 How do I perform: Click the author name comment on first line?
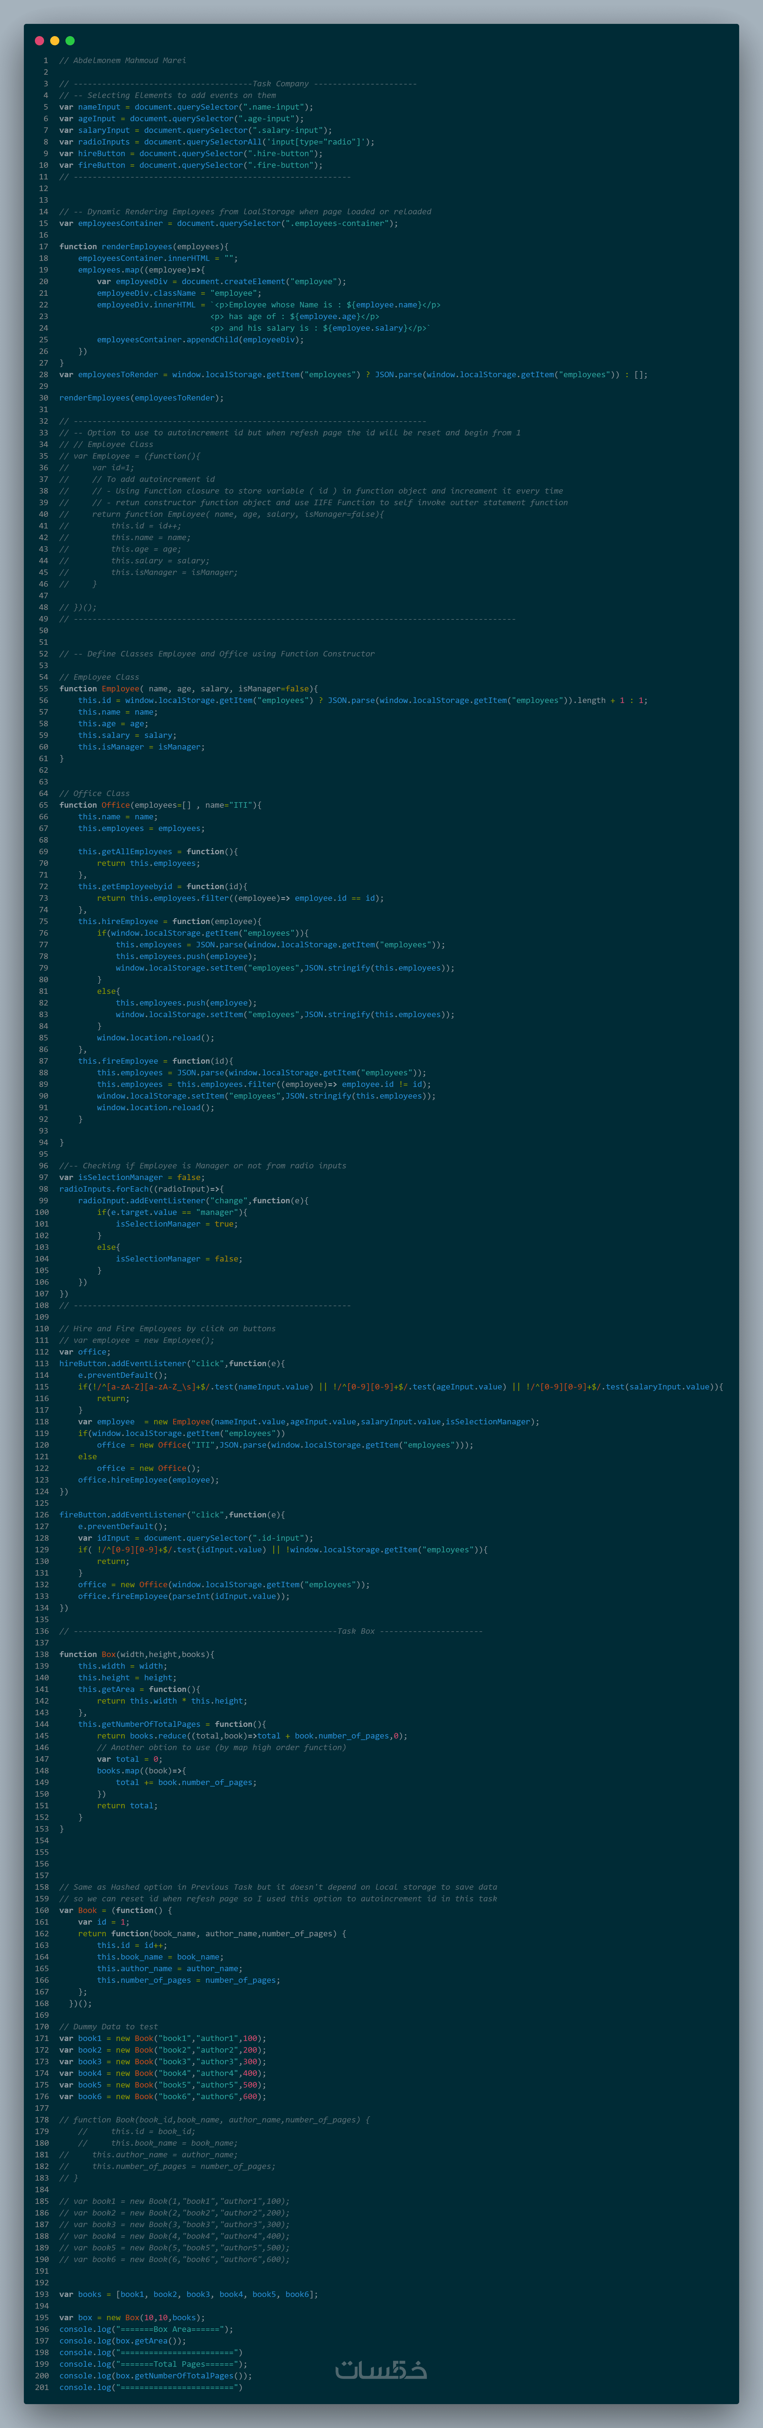tap(122, 60)
